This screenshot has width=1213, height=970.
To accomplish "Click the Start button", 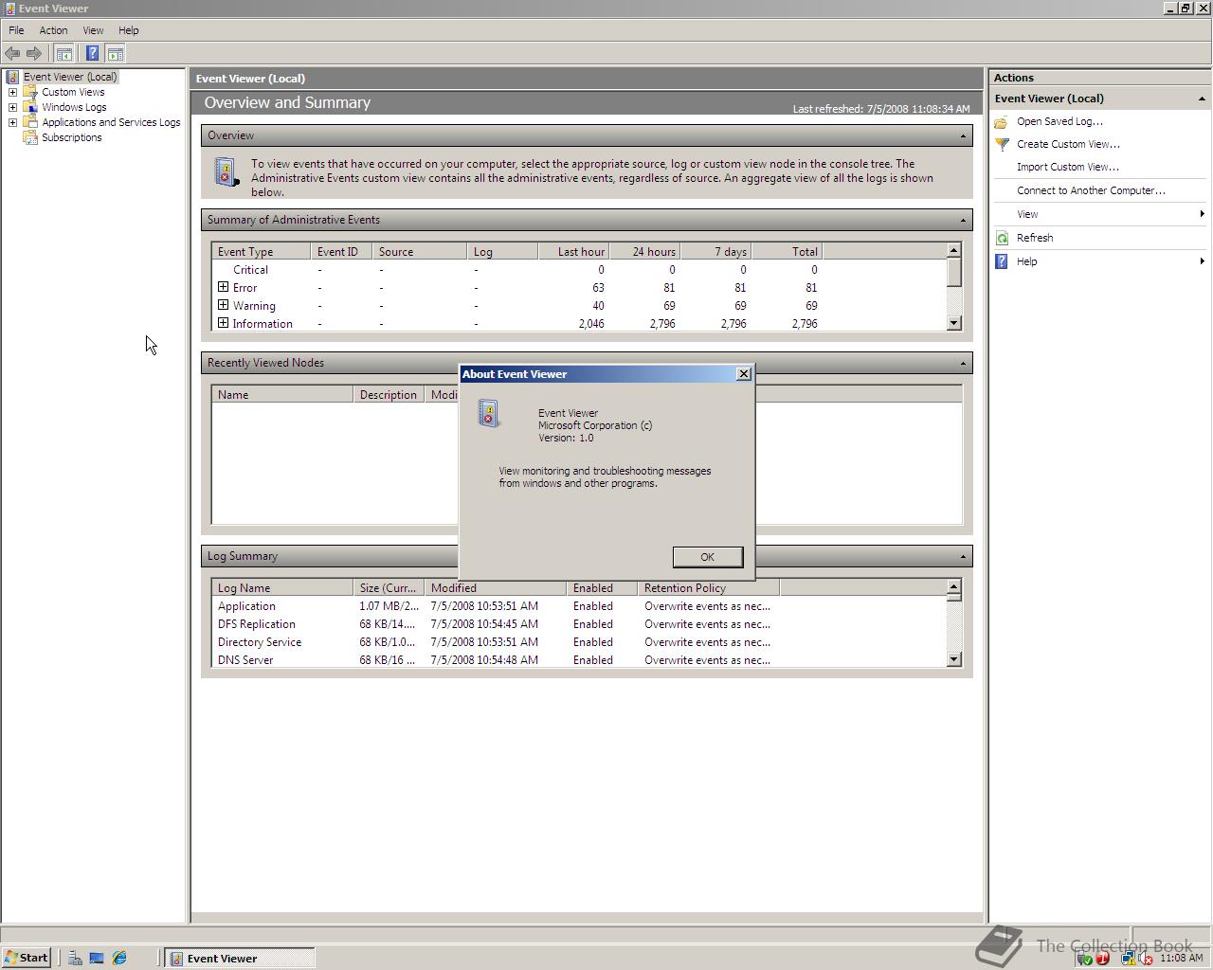I will tap(27, 958).
